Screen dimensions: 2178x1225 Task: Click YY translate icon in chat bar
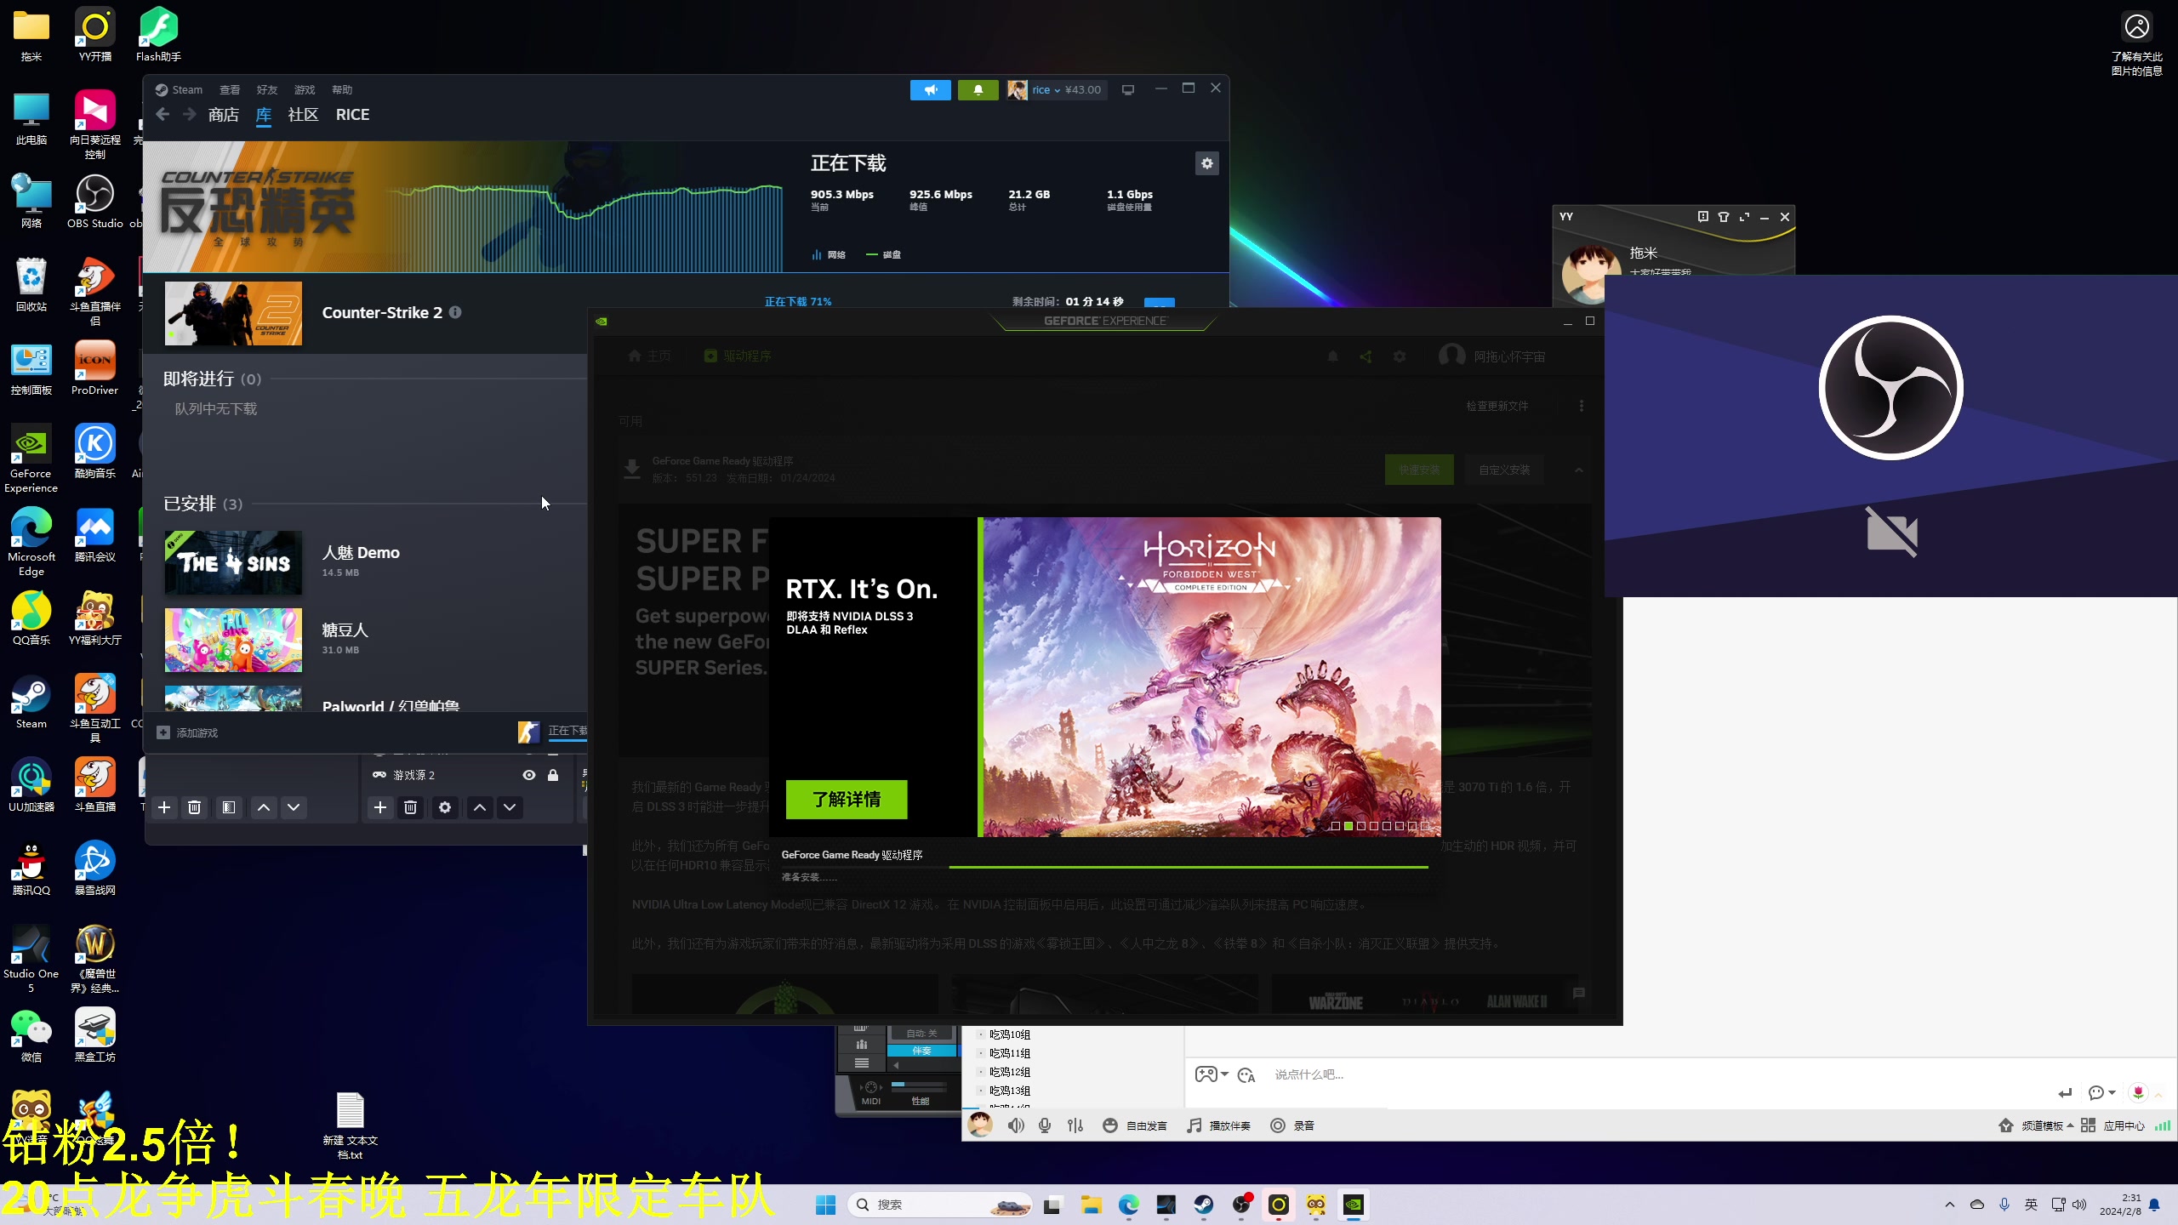[1246, 1075]
